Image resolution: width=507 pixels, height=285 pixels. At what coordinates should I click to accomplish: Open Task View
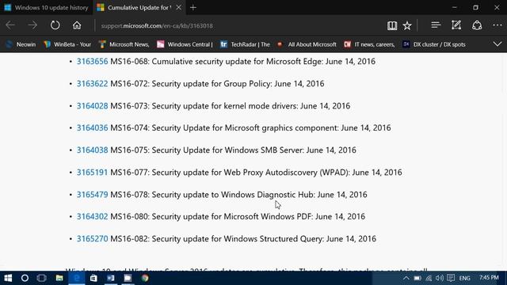(x=42, y=278)
